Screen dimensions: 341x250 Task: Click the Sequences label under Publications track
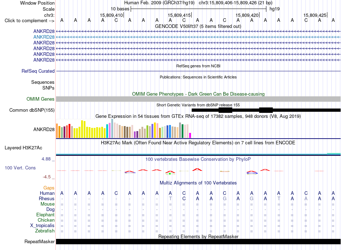[43, 82]
